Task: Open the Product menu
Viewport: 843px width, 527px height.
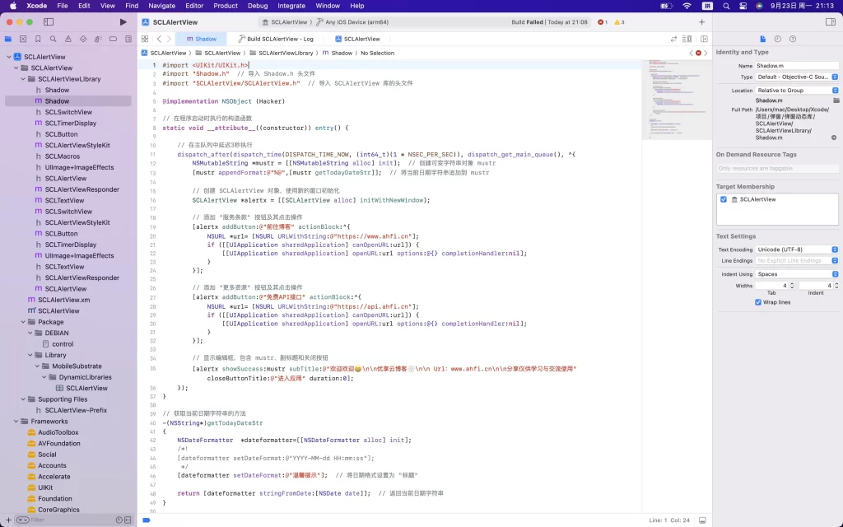Action: (226, 6)
